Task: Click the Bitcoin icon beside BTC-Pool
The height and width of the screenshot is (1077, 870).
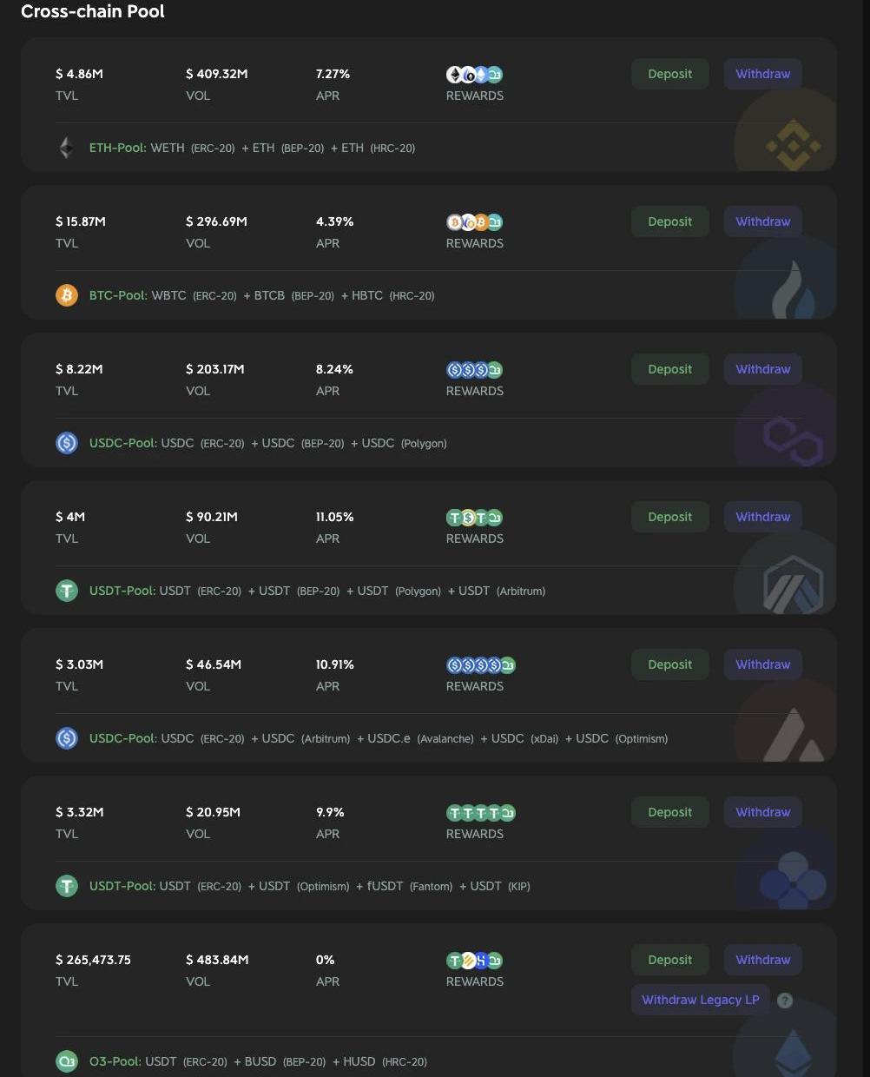Action: 67,295
